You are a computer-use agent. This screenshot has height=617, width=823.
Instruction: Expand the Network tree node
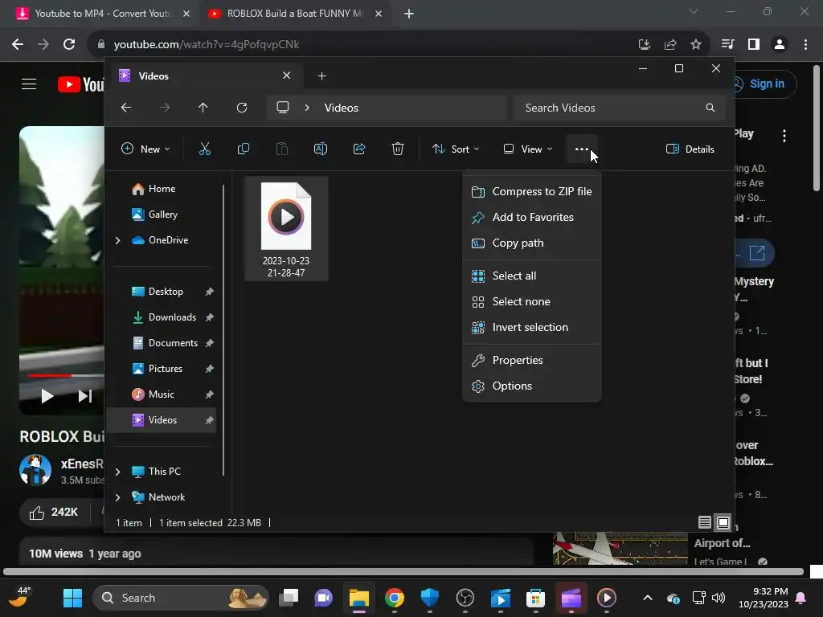[117, 497]
